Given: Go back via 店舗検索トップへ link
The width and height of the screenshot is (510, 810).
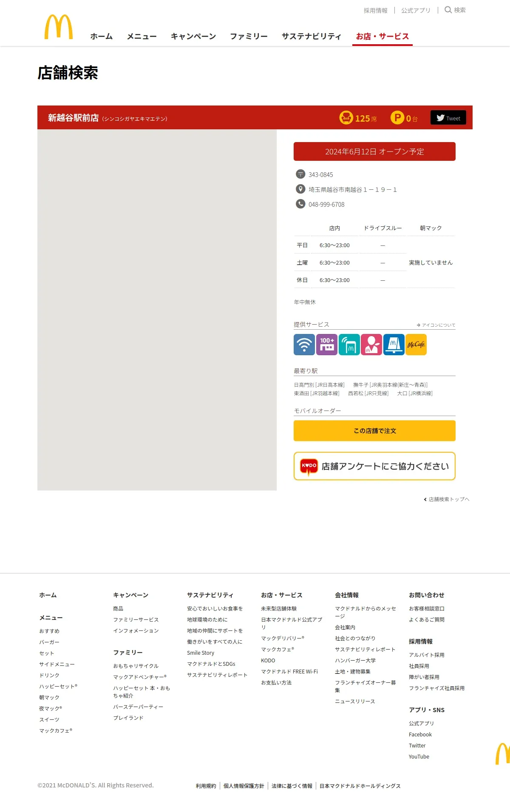Looking at the screenshot, I should [x=447, y=499].
